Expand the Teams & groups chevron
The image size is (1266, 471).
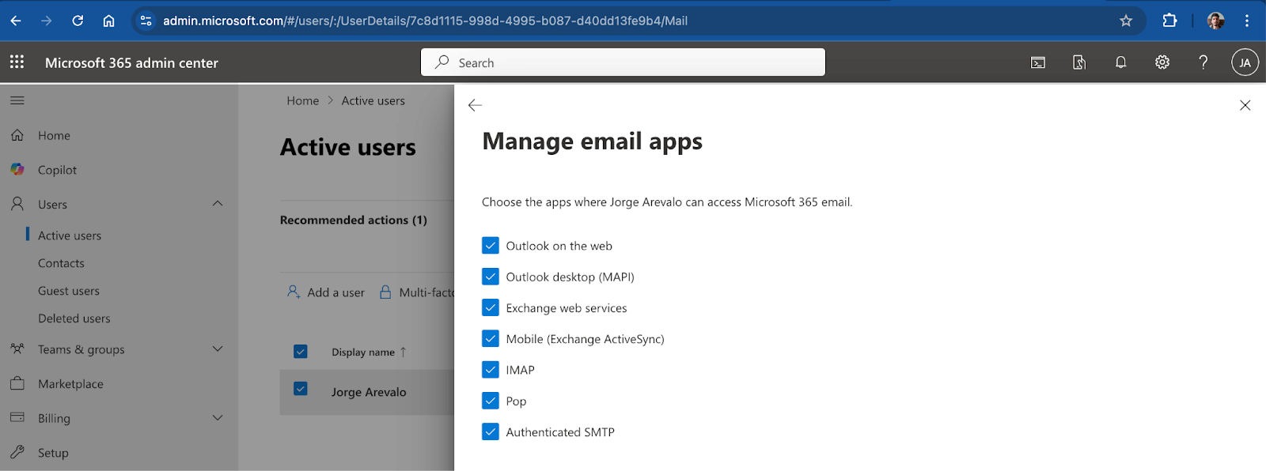pyautogui.click(x=218, y=349)
